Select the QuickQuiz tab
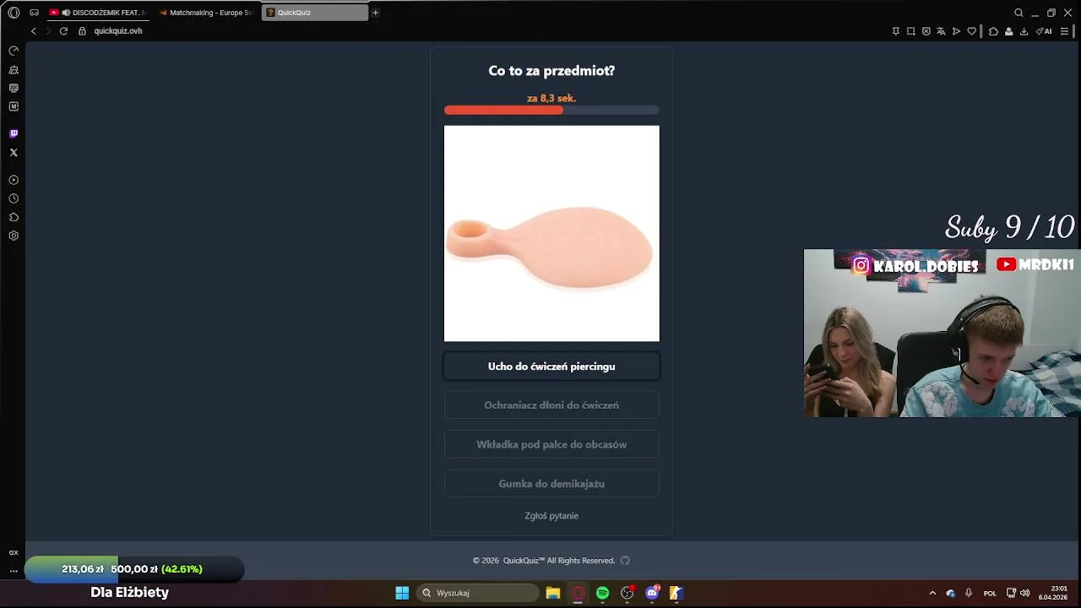Viewport: 1081px width, 608px height. point(315,13)
